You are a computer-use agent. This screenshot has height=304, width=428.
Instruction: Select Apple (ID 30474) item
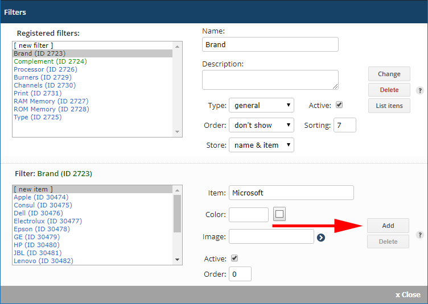(93, 197)
